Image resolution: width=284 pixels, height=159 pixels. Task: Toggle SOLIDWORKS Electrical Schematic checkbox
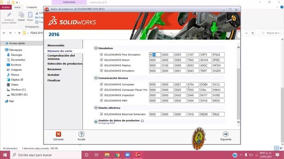point(102,114)
